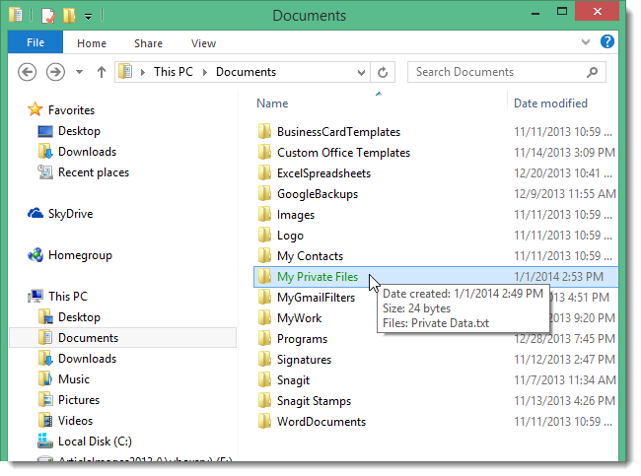641x476 pixels.
Task: Switch to the View ribbon tab
Action: click(203, 43)
